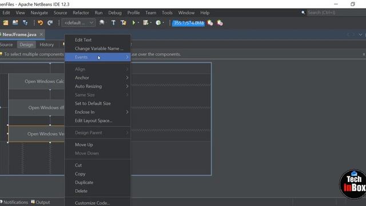Expand the Anchor submenu
Viewport: 366px width, 206px height.
coord(98,78)
